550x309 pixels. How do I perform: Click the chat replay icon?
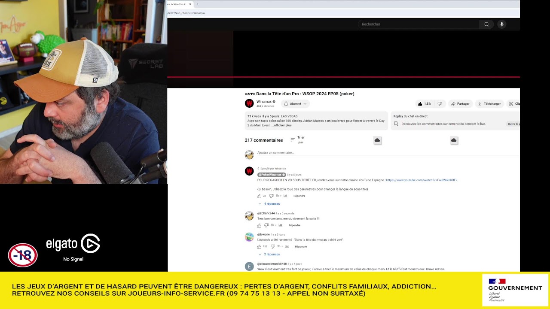pos(396,124)
